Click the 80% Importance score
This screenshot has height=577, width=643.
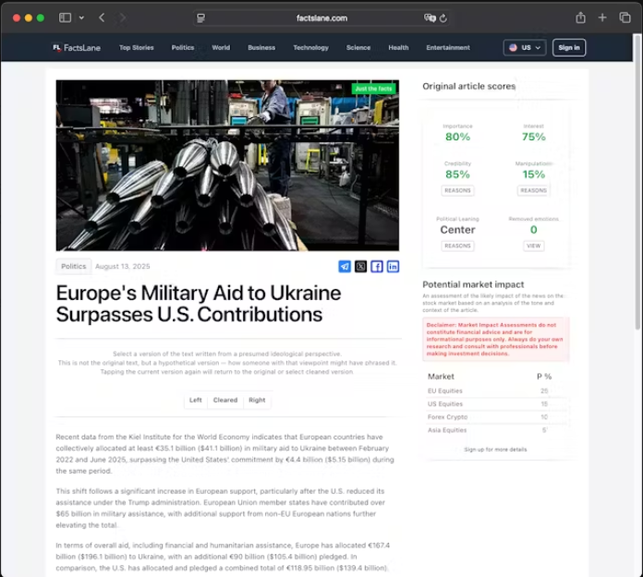pos(457,137)
